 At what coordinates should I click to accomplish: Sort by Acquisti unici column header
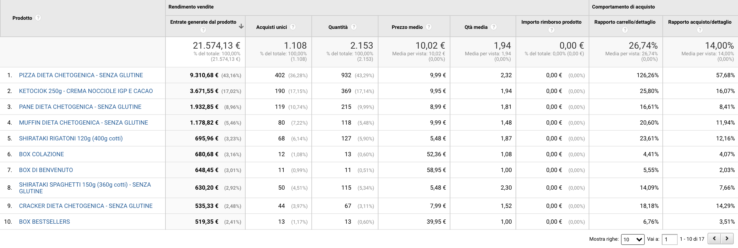[271, 27]
